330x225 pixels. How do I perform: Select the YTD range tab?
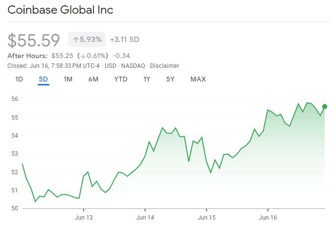pos(120,79)
